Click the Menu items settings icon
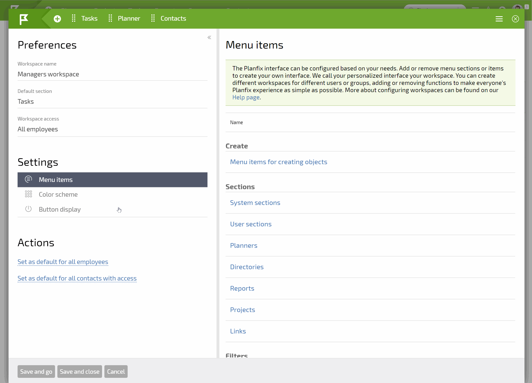The height and width of the screenshot is (383, 532). coord(28,179)
